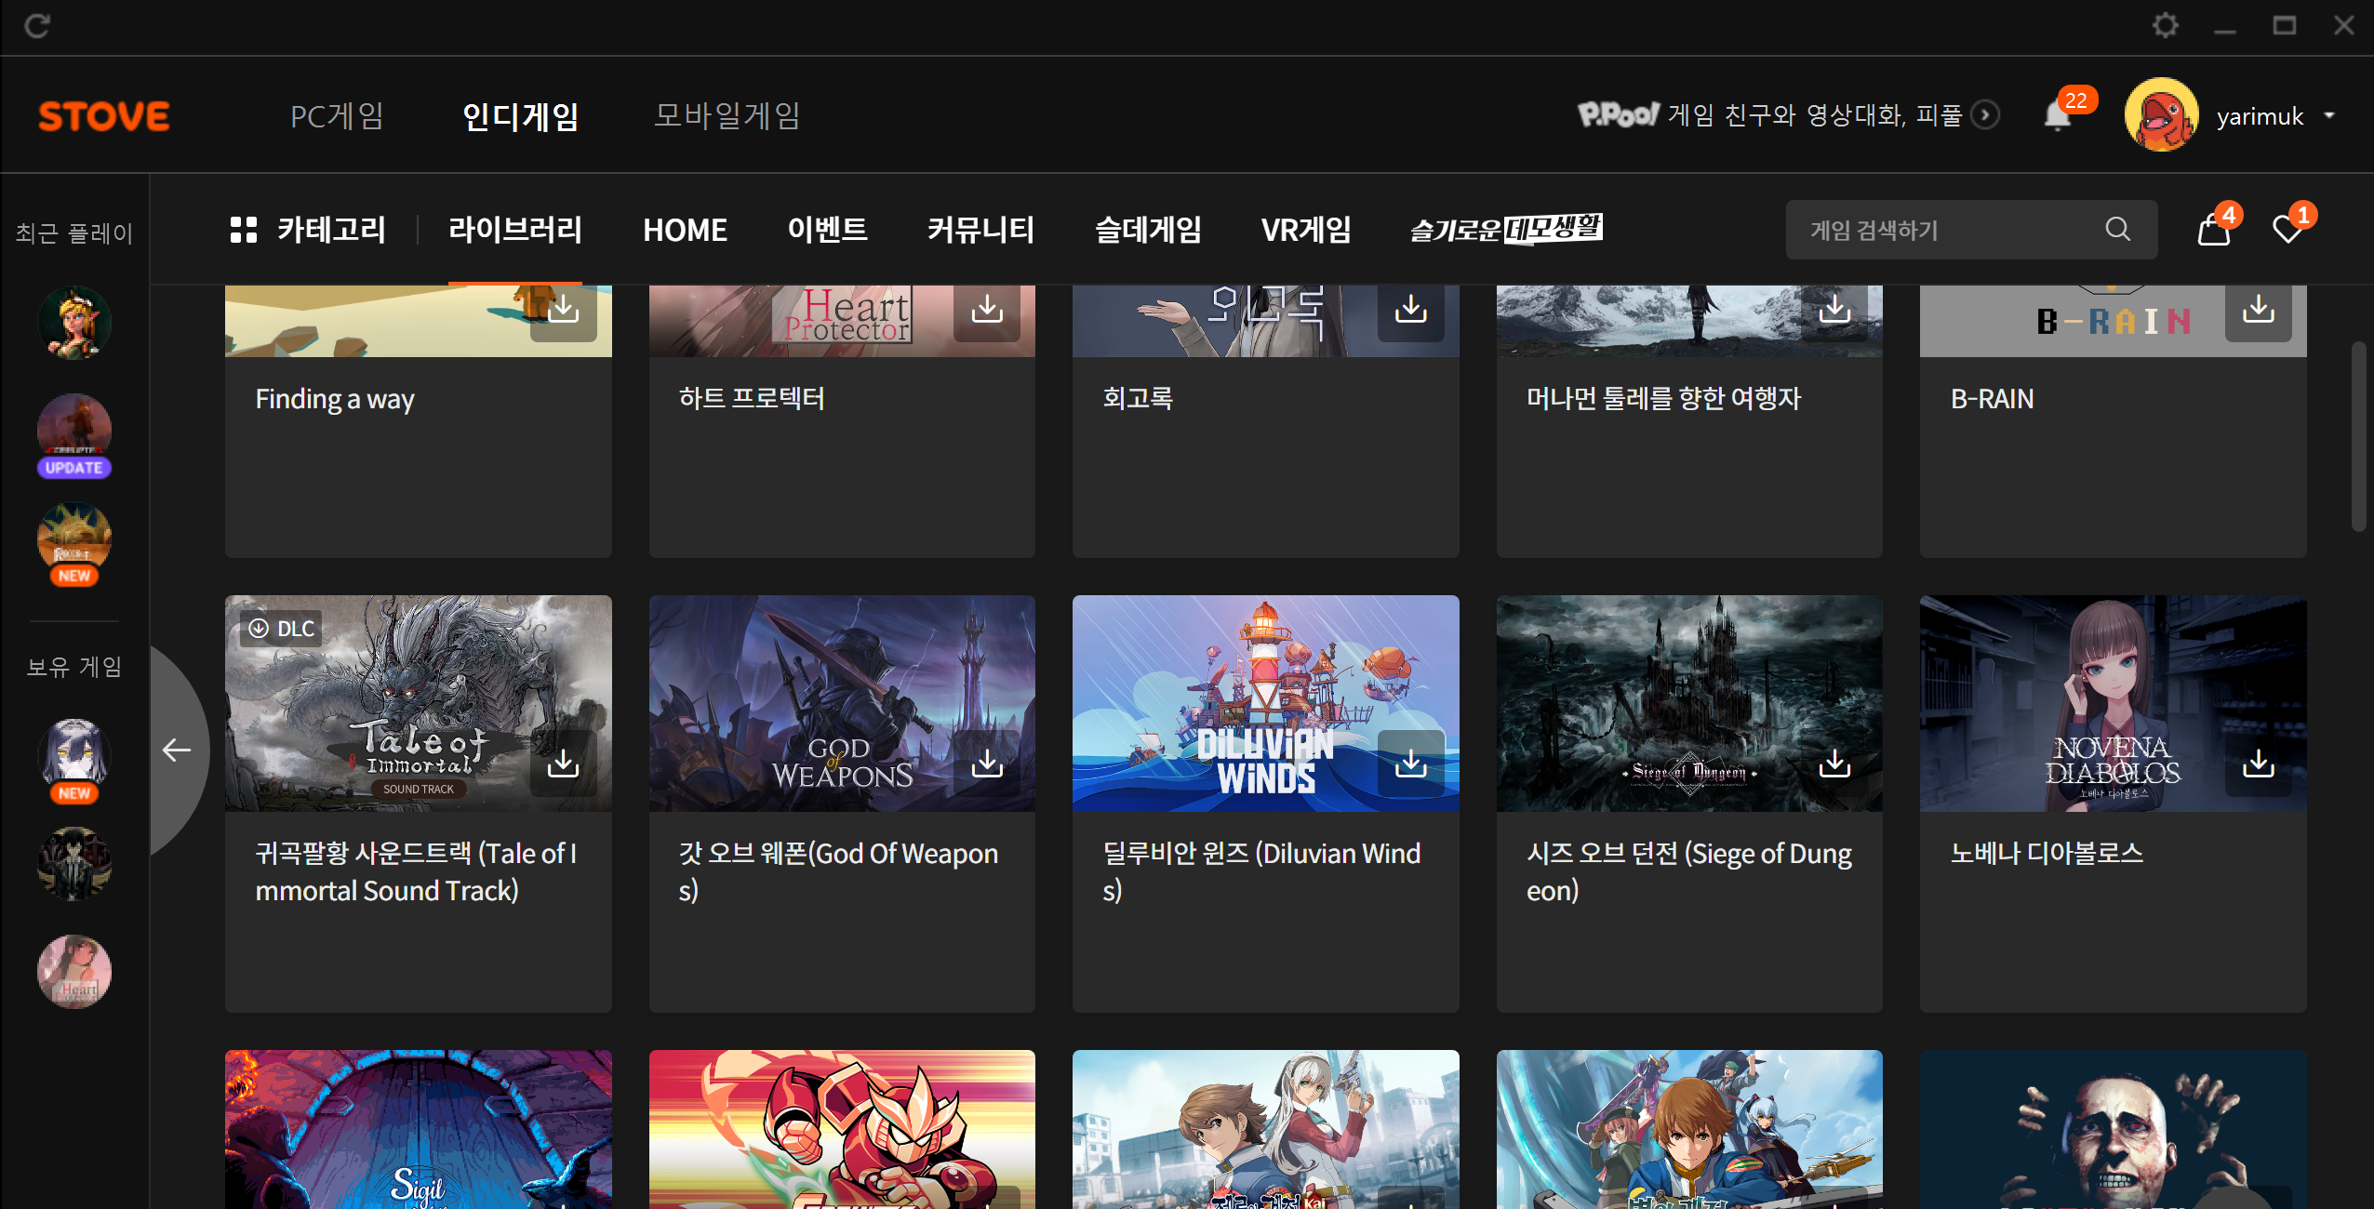
Task: Download 하트 프로텍터 game
Action: 987,310
